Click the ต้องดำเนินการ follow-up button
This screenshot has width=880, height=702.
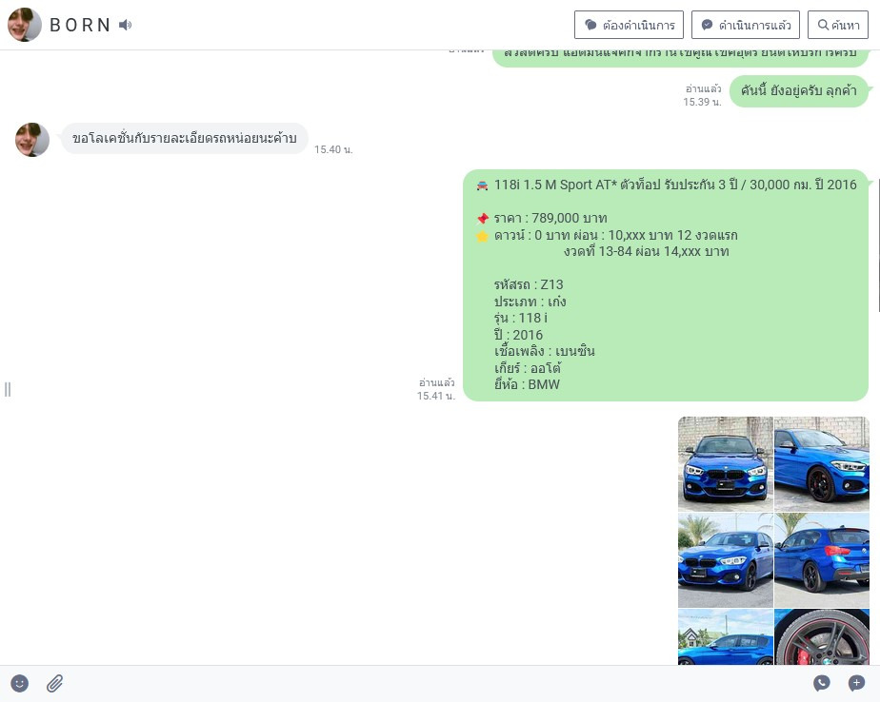629,25
